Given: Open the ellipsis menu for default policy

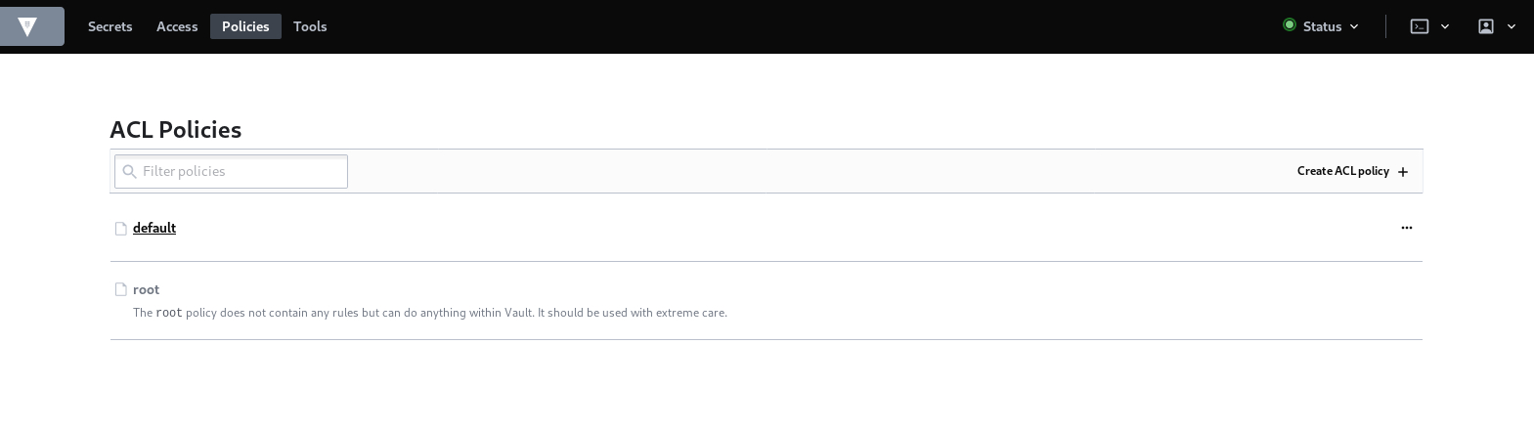Looking at the screenshot, I should (x=1406, y=228).
